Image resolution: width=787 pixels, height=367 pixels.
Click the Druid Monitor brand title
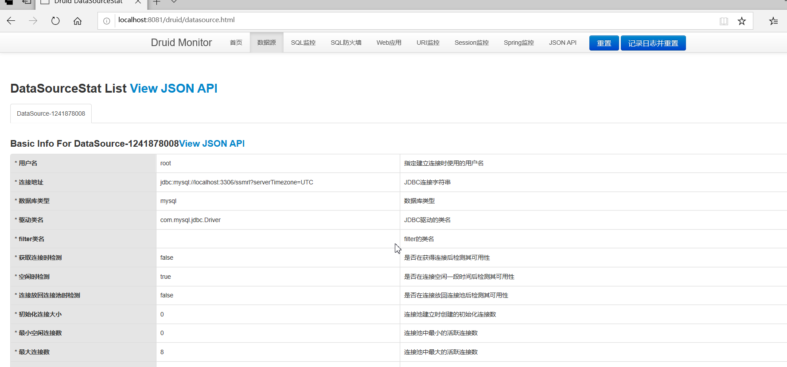[x=181, y=43]
